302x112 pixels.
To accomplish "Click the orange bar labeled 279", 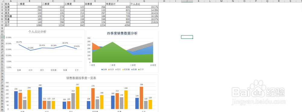I will 93,98.
